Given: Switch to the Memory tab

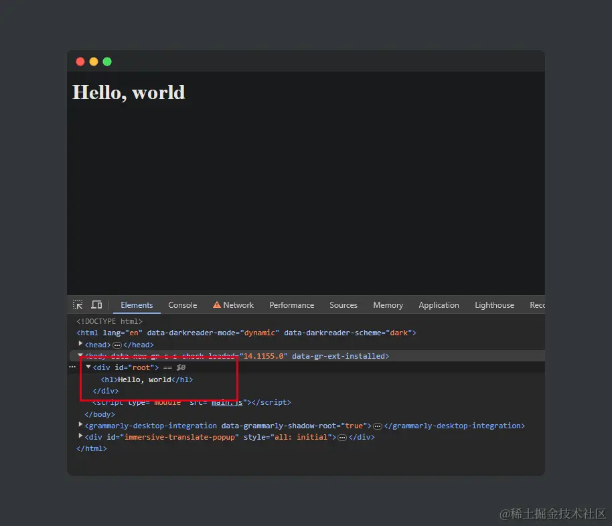Looking at the screenshot, I should coord(388,305).
